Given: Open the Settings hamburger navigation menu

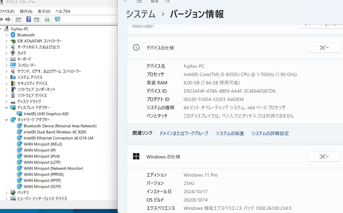Looking at the screenshot, I should [x=139, y=1].
